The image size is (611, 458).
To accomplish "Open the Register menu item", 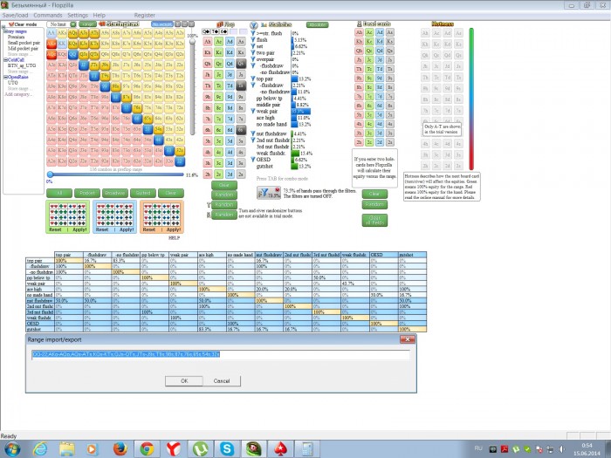I will (x=145, y=15).
